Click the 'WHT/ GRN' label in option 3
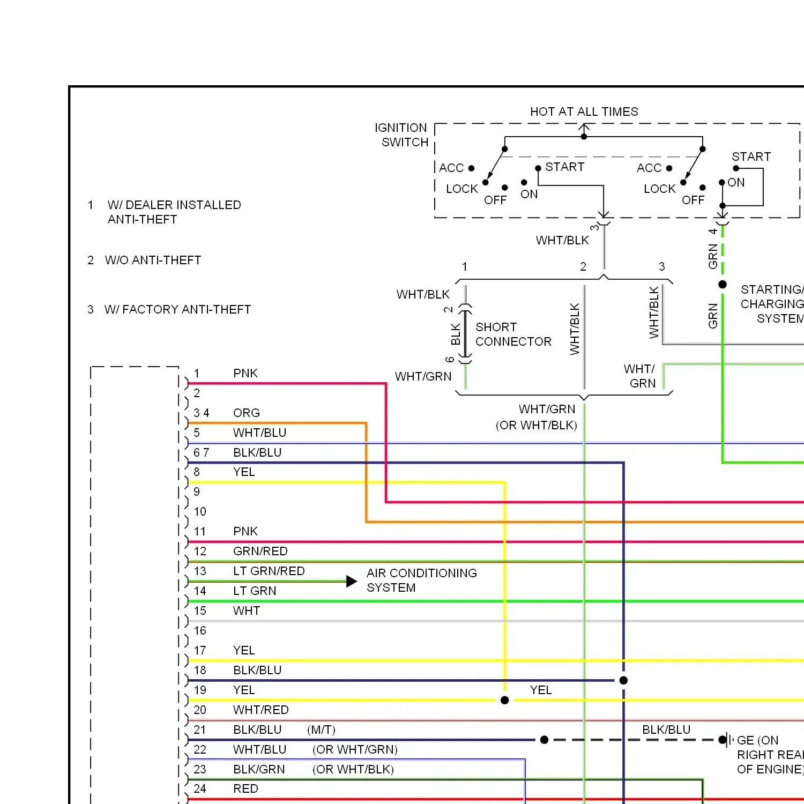Image resolution: width=804 pixels, height=804 pixels. click(x=641, y=376)
